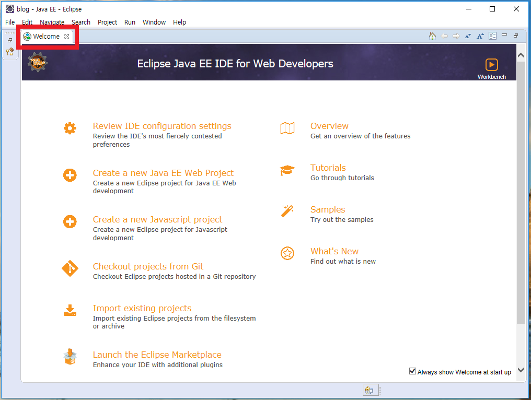Click "Get an overview of the features" text

[x=360, y=136]
